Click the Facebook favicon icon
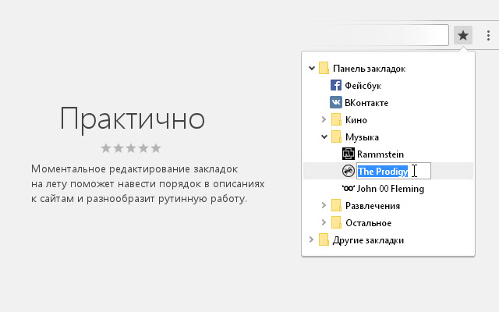Image resolution: width=499 pixels, height=312 pixels. coord(336,85)
